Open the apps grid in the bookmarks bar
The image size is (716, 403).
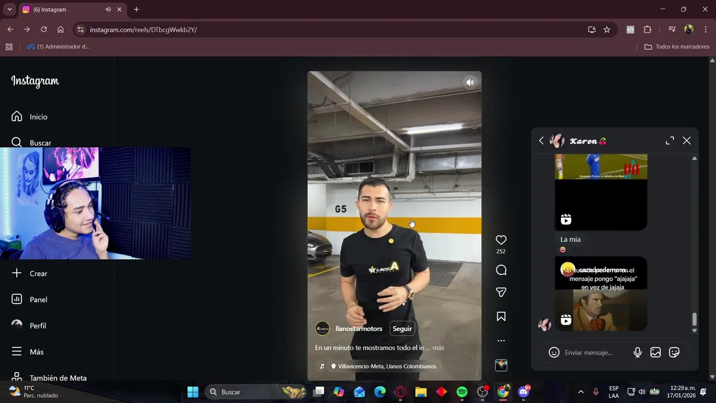tap(9, 46)
